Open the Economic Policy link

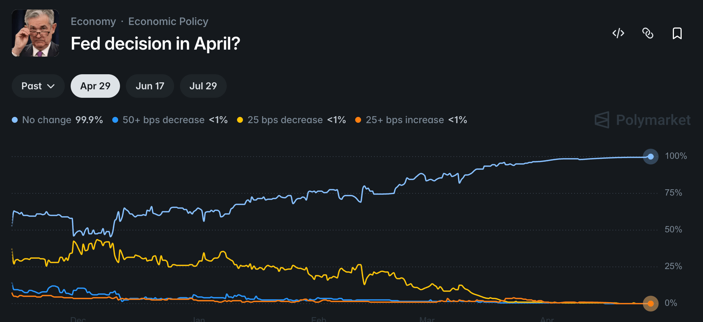coord(168,21)
